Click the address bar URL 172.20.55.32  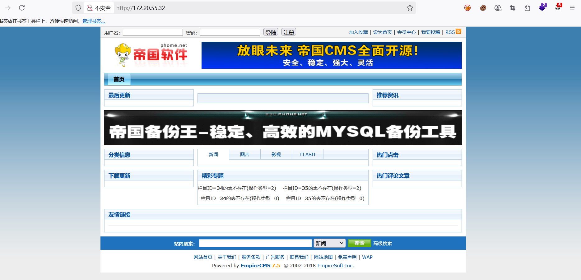coord(141,8)
